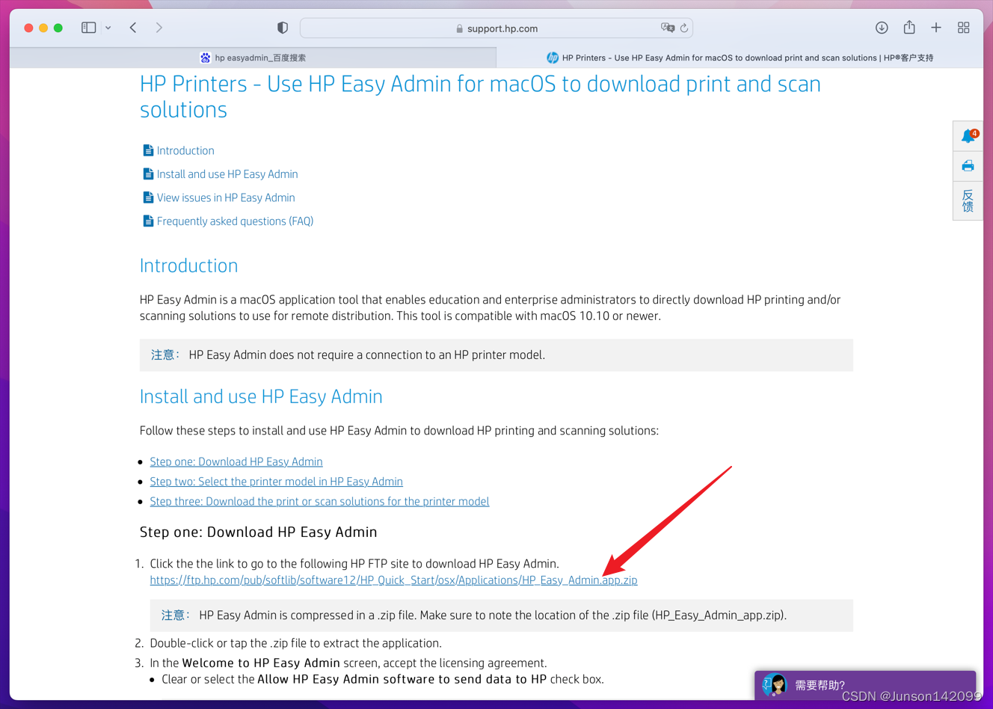Viewport: 993px width, 709px height.
Task: Click the Baidu favicon on the first tab
Action: [x=205, y=58]
